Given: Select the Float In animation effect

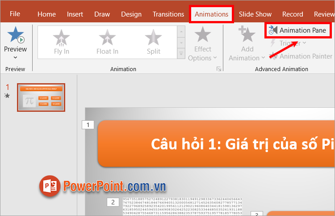Looking at the screenshot, I should (107, 42).
